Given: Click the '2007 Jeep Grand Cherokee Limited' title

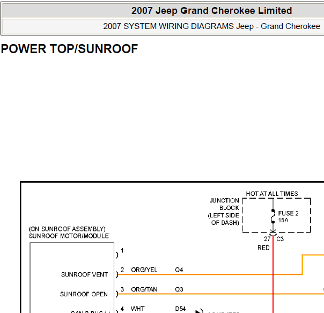Looking at the screenshot, I should pyautogui.click(x=211, y=11).
